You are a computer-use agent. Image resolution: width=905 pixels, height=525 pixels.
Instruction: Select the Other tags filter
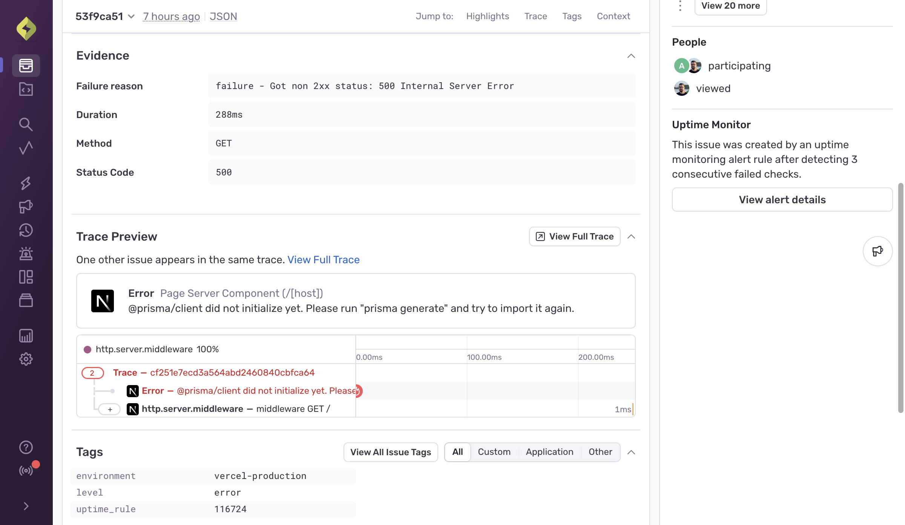[x=600, y=452]
